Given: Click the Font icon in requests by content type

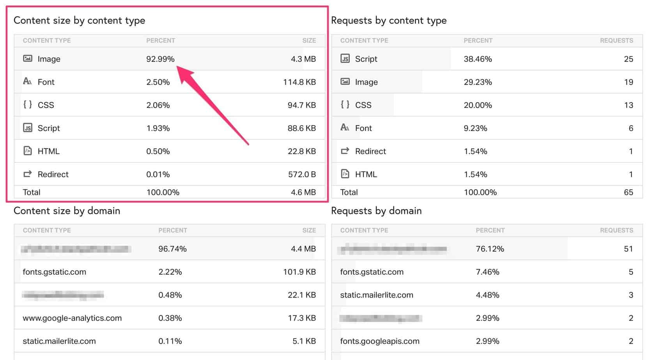Looking at the screenshot, I should tap(345, 128).
